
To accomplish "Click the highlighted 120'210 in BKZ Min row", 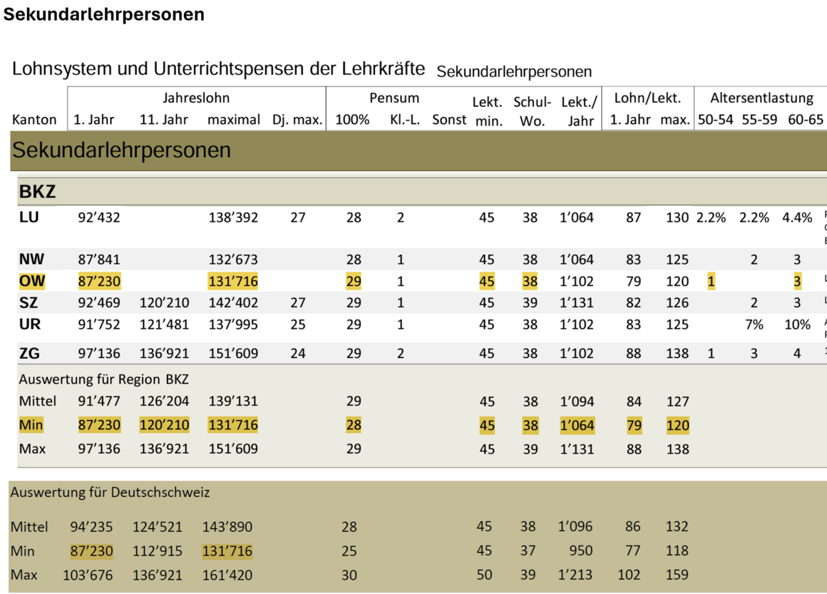I will (x=165, y=425).
